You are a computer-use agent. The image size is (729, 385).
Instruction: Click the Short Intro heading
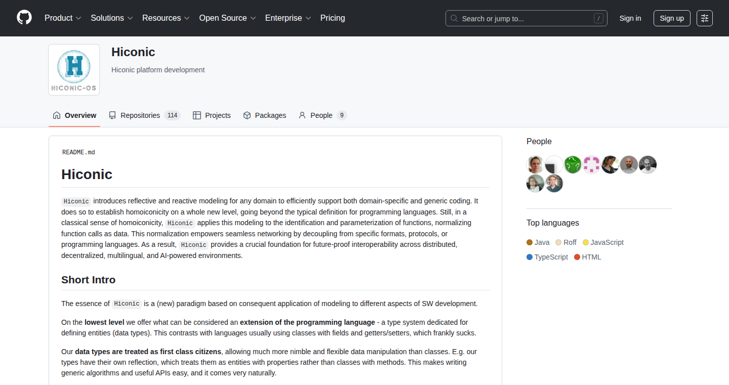click(89, 280)
